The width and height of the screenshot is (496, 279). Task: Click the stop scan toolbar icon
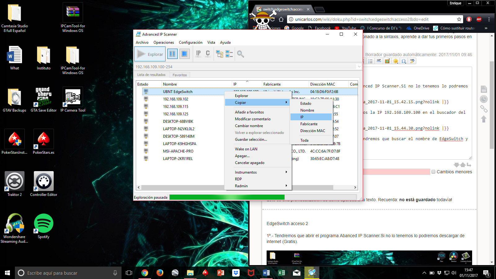184,54
